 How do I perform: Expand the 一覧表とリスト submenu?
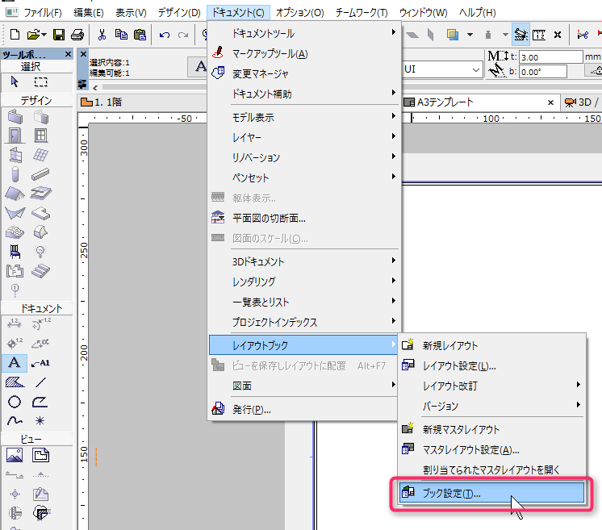(303, 302)
